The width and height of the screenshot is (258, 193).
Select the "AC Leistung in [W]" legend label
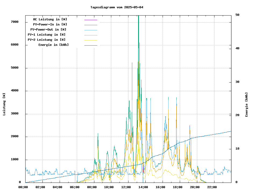pyautogui.click(x=50, y=19)
